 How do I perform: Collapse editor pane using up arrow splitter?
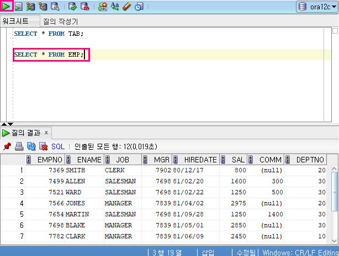click(x=4, y=124)
